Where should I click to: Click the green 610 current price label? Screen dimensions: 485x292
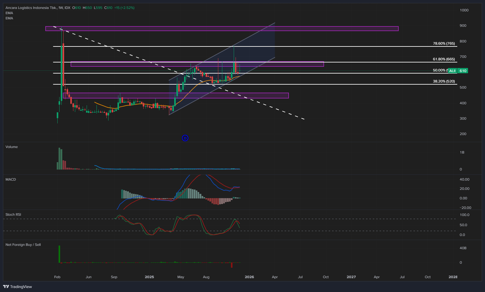pyautogui.click(x=463, y=71)
